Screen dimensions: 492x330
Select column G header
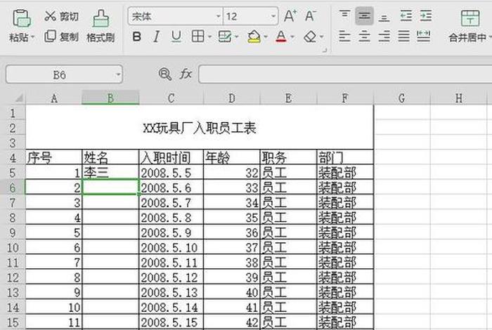click(401, 98)
